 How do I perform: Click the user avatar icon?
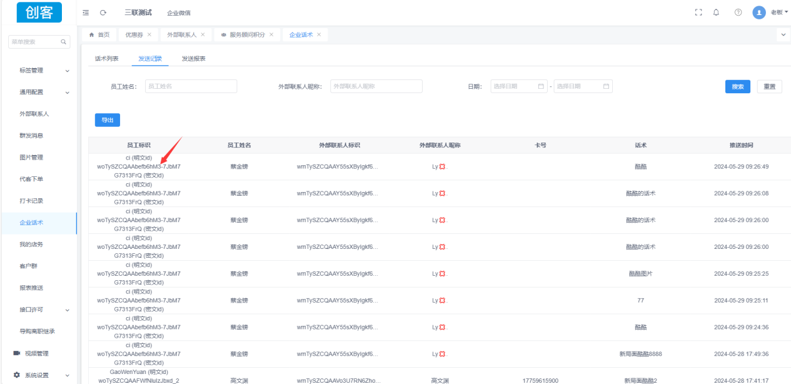click(759, 13)
